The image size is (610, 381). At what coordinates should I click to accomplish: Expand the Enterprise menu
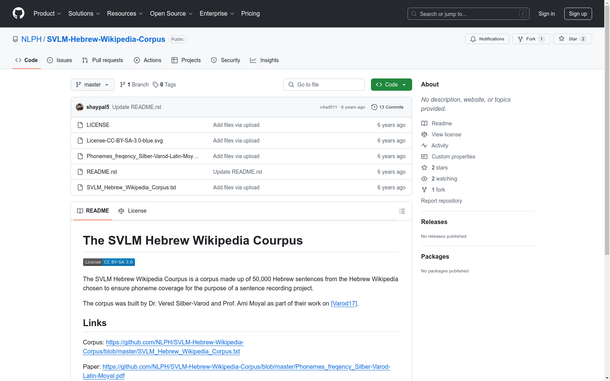point(217,14)
